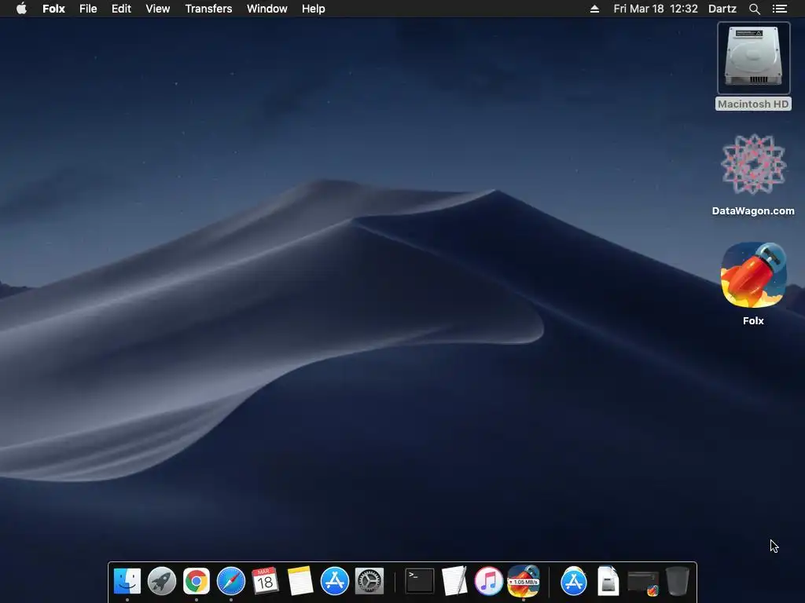
Task: Open the yellow Notes app in Dock
Action: [300, 581]
